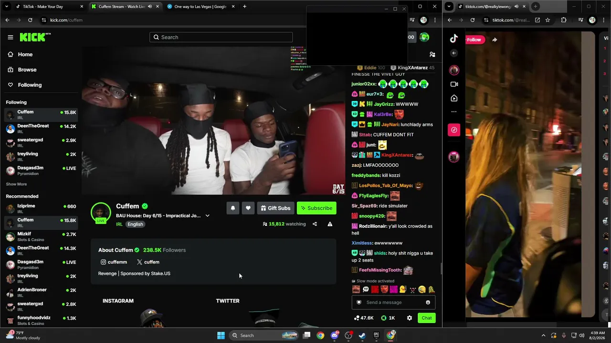Image resolution: width=611 pixels, height=343 pixels.
Task: Open TikTok LIVE camera icon in sidebar
Action: click(x=454, y=84)
